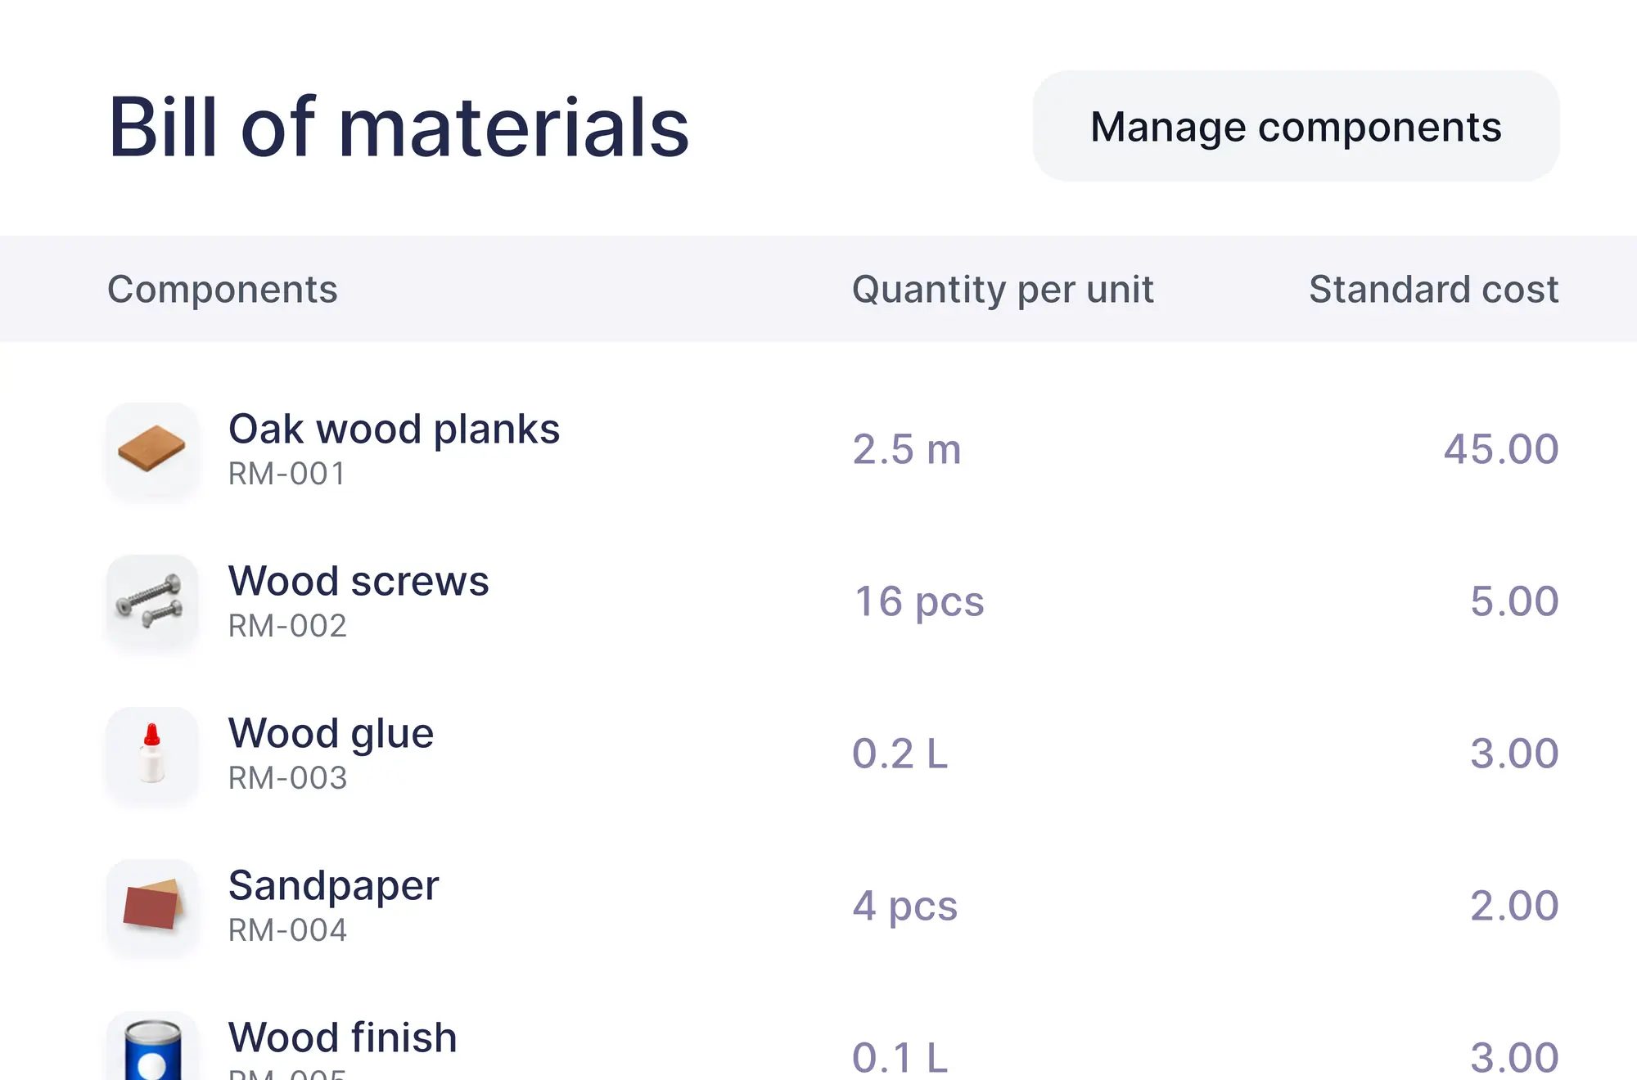
Task: Select the Wood finish component name
Action: coord(342,1037)
